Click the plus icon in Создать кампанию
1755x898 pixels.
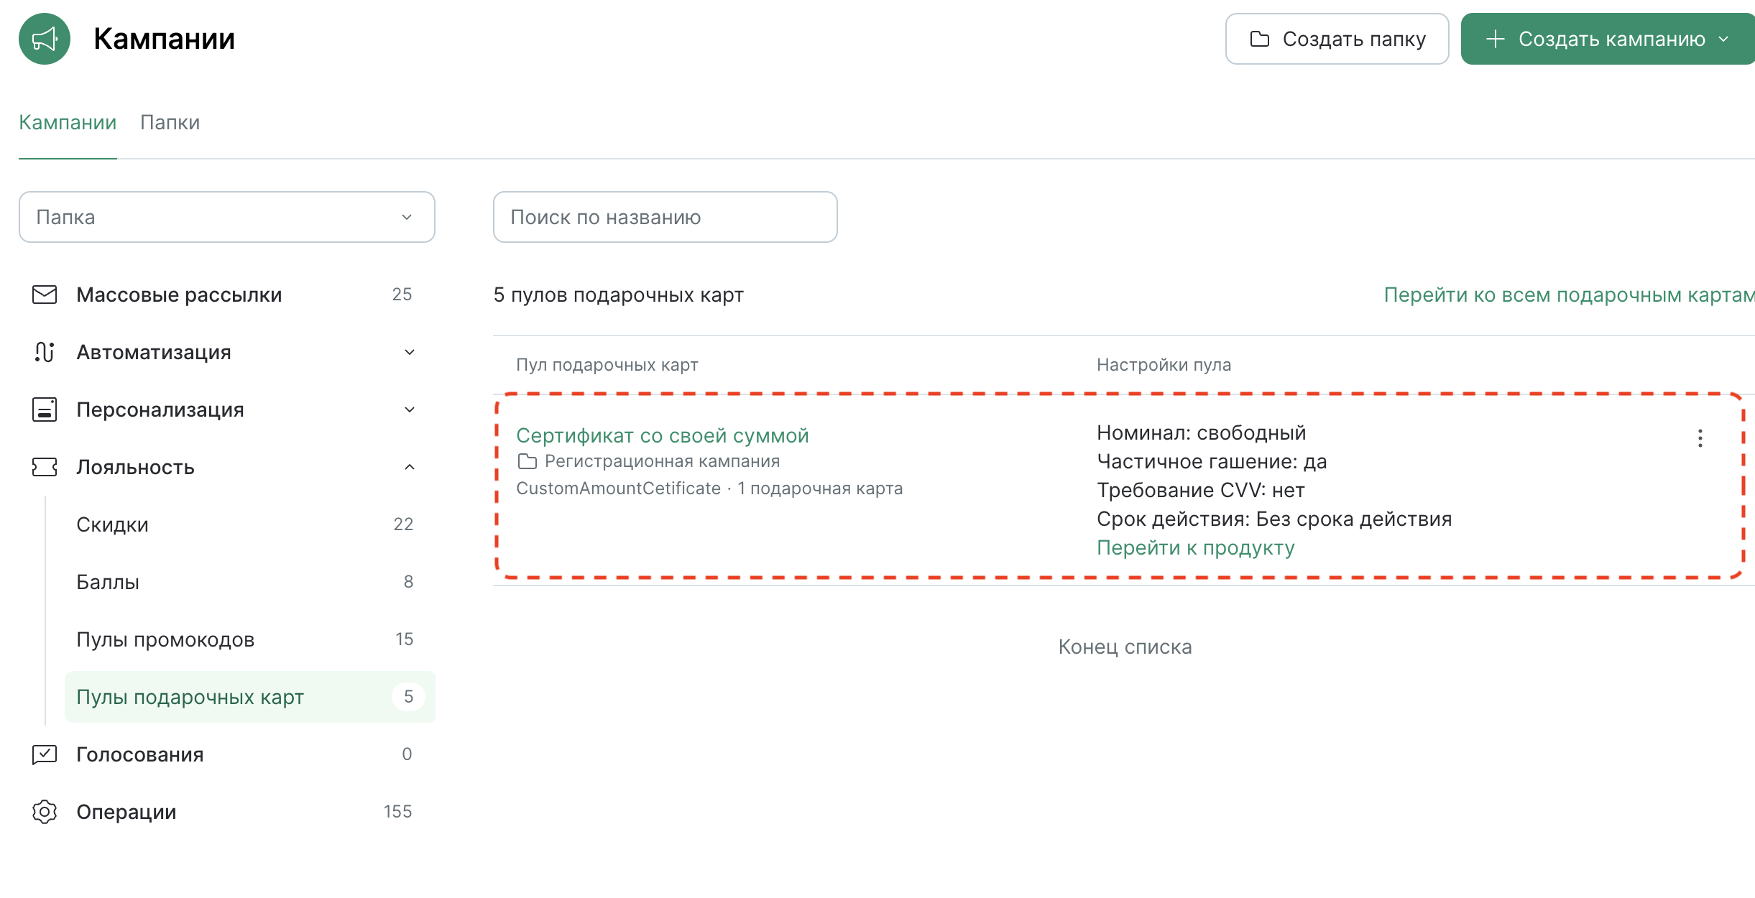point(1495,39)
